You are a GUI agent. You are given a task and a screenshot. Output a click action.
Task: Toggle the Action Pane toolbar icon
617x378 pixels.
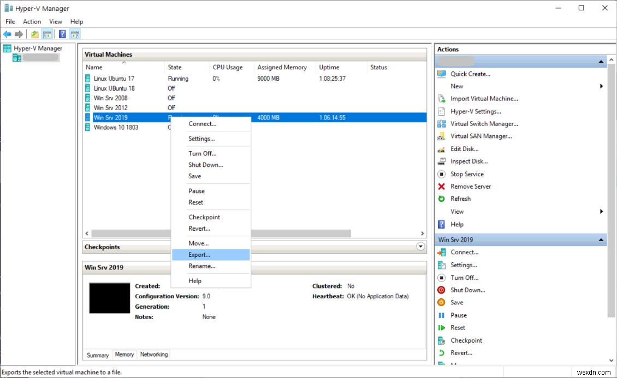coord(74,34)
